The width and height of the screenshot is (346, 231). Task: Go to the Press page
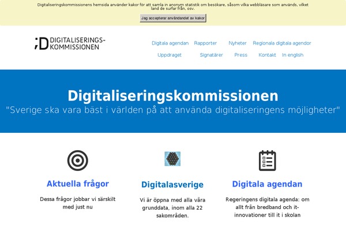(240, 55)
